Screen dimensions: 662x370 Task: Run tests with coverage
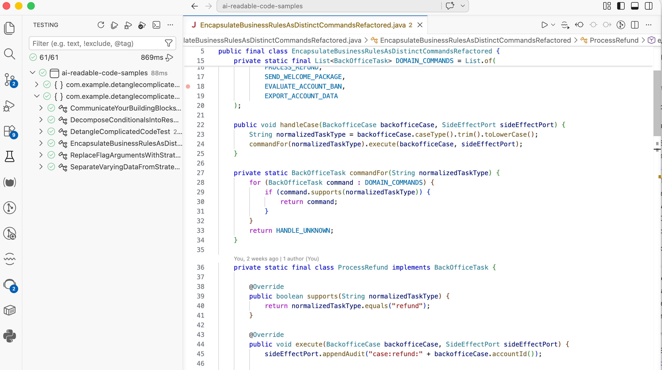[x=142, y=25]
